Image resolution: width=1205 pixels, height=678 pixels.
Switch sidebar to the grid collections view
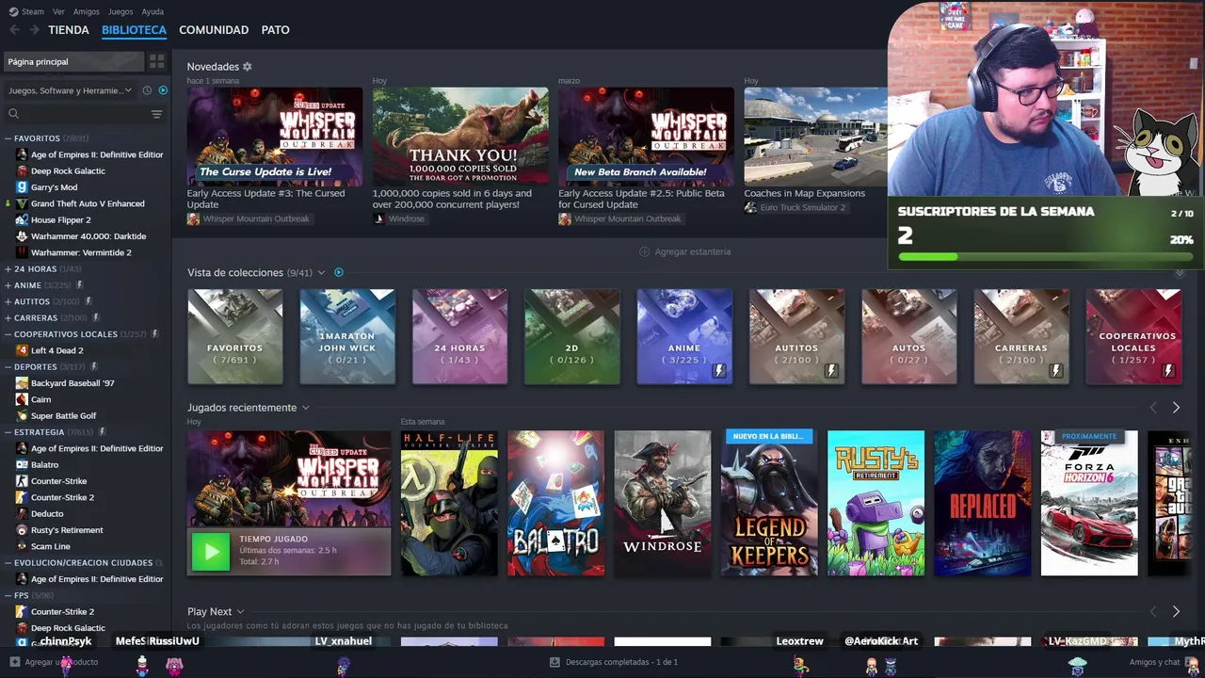click(x=156, y=61)
